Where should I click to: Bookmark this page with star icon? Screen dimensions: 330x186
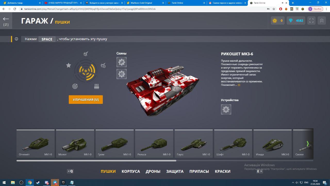pos(274,9)
